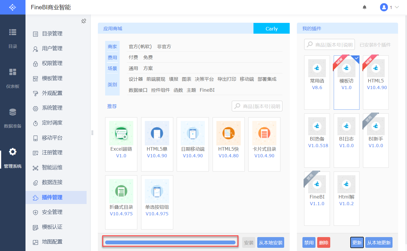407x251 pixels.
Task: Filter by 非官方 merchant
Action: click(164, 47)
